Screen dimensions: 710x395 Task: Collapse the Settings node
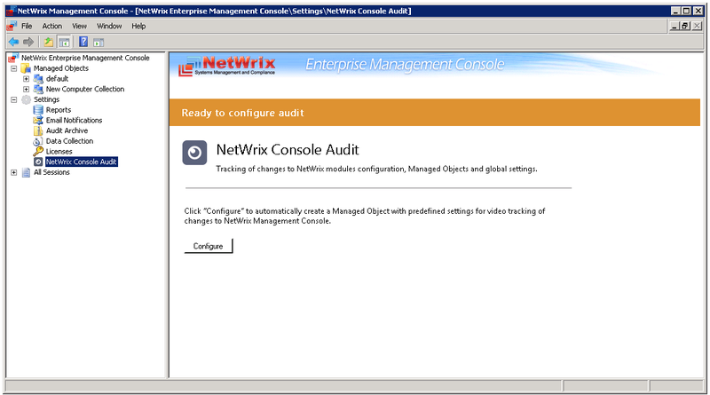13,99
